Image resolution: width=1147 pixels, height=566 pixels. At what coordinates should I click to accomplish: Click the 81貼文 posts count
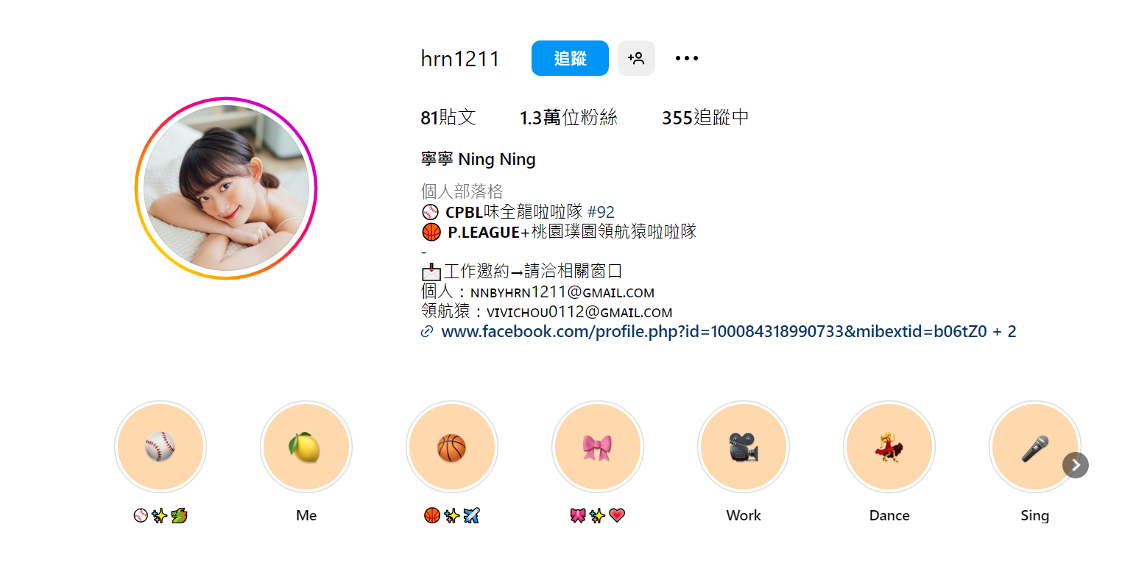[x=448, y=118]
